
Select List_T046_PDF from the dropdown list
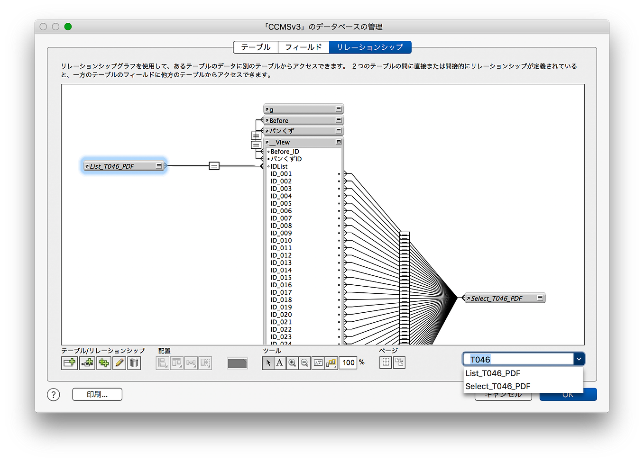[x=493, y=373]
